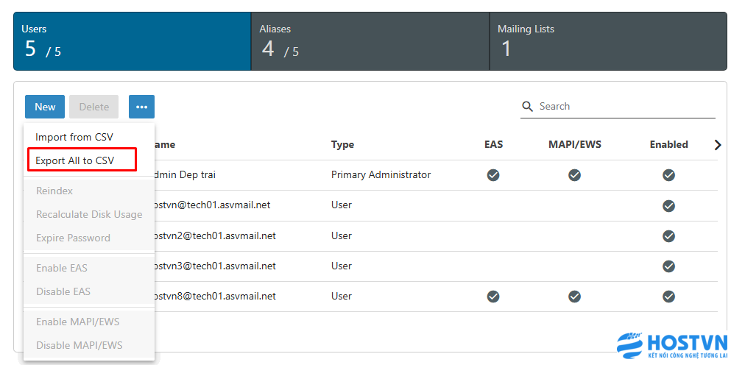
Task: Click the New button
Action: tap(45, 107)
